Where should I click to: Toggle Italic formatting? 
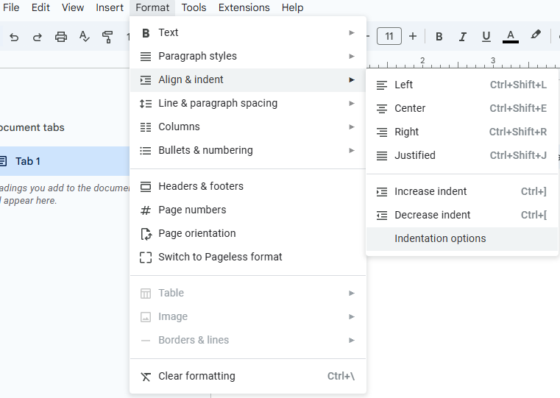tap(463, 36)
